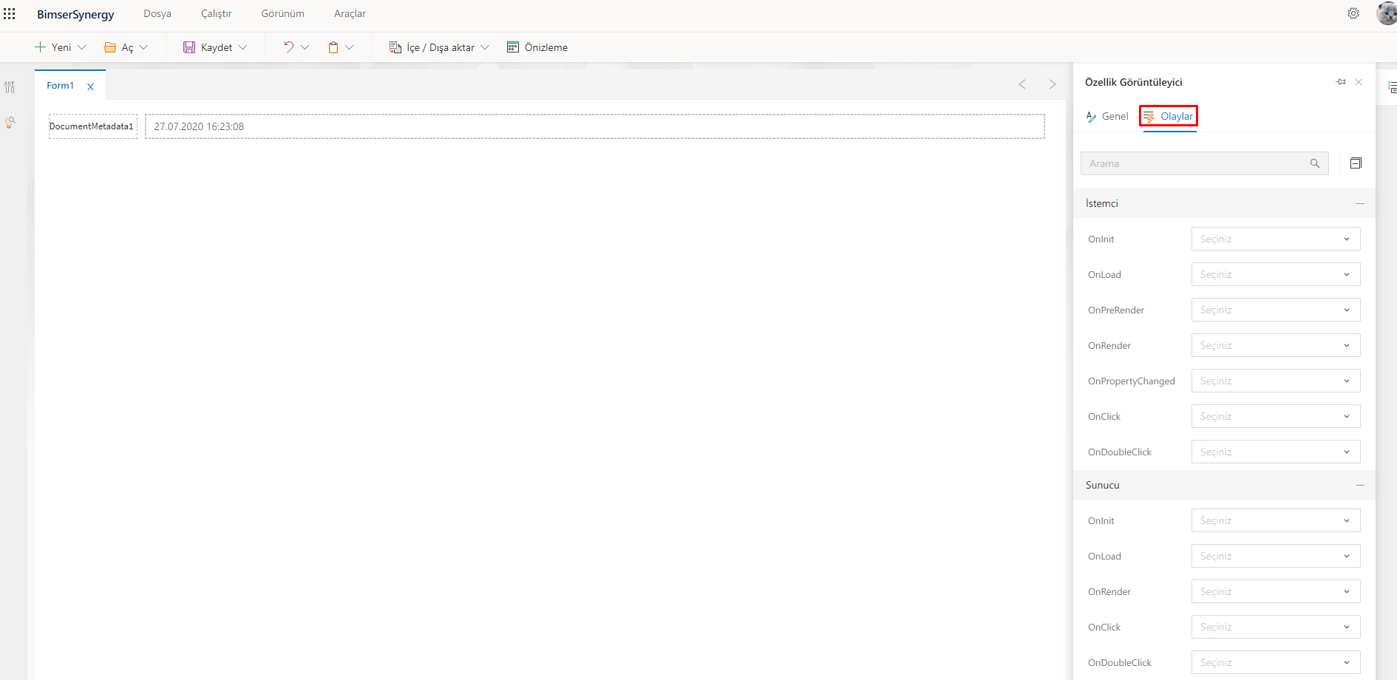This screenshot has width=1397, height=680.
Task: Open the app launcher grid icon
Action: (x=10, y=14)
